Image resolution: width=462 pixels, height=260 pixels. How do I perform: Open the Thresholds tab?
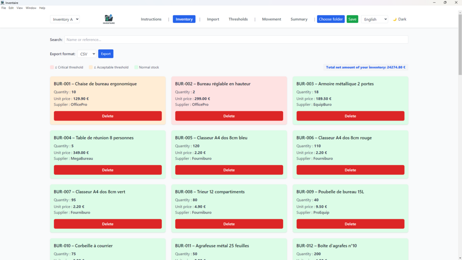click(x=238, y=19)
